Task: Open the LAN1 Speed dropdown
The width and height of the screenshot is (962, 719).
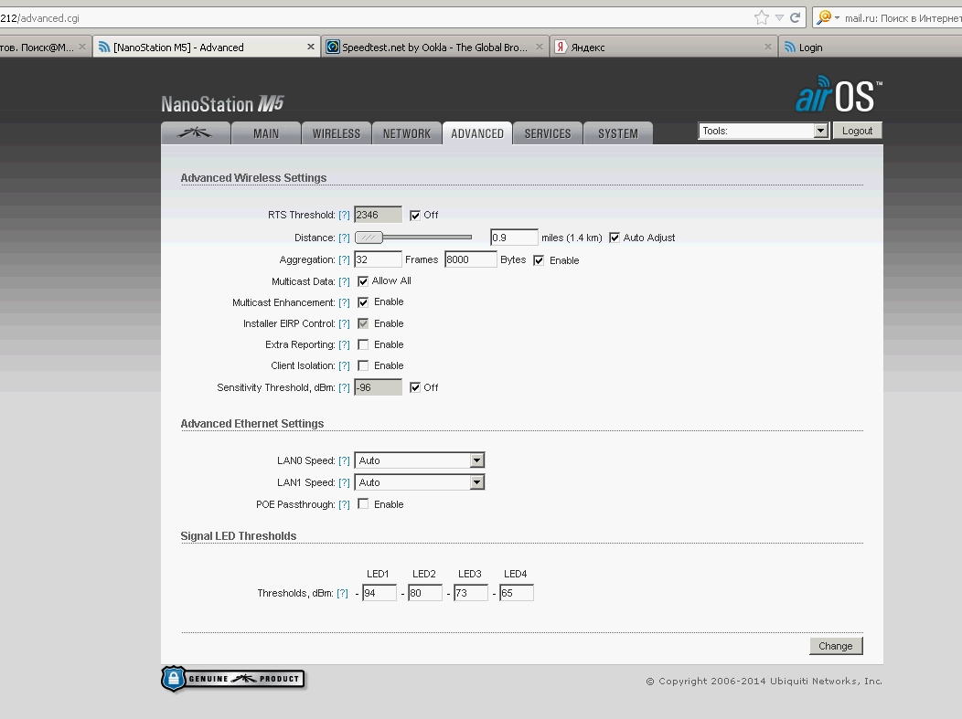Action: tap(420, 482)
